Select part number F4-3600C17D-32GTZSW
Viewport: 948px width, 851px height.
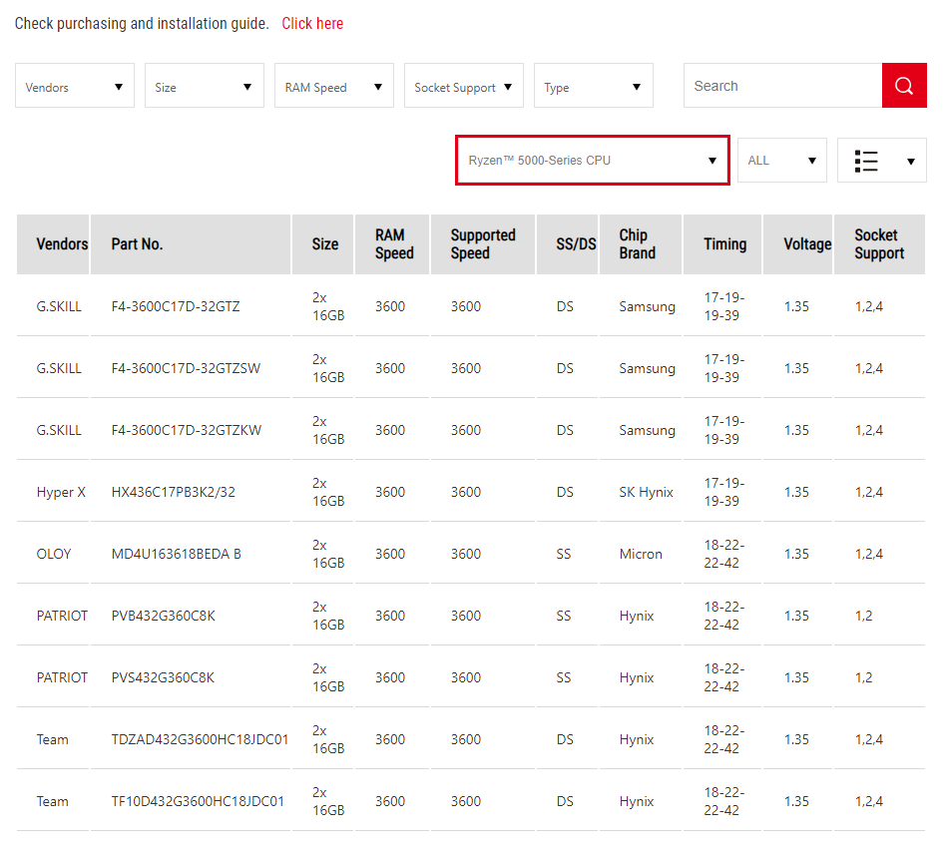pyautogui.click(x=186, y=368)
